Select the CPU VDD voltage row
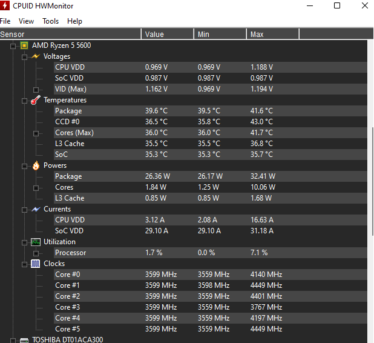The image size is (374, 343). (211, 67)
